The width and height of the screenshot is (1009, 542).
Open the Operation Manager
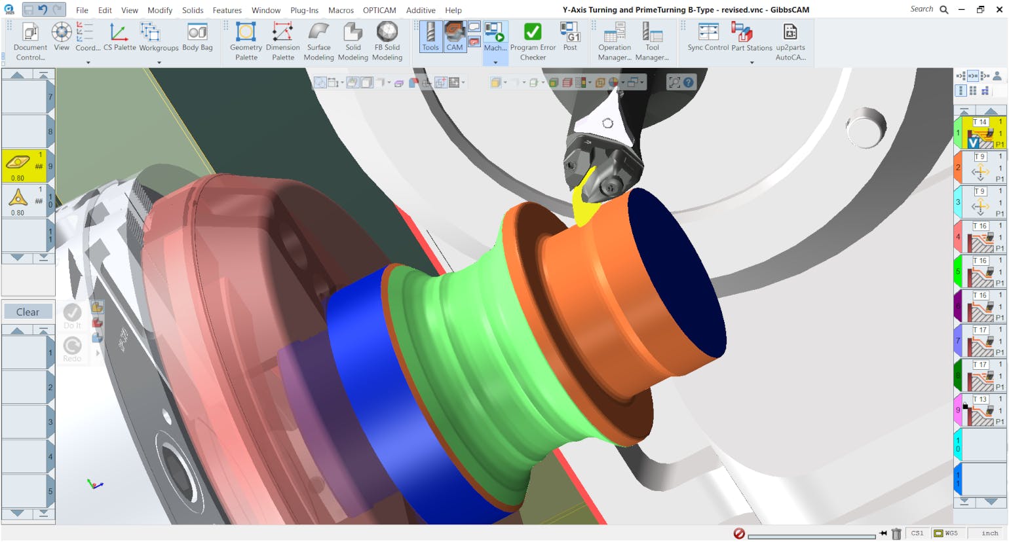[613, 39]
